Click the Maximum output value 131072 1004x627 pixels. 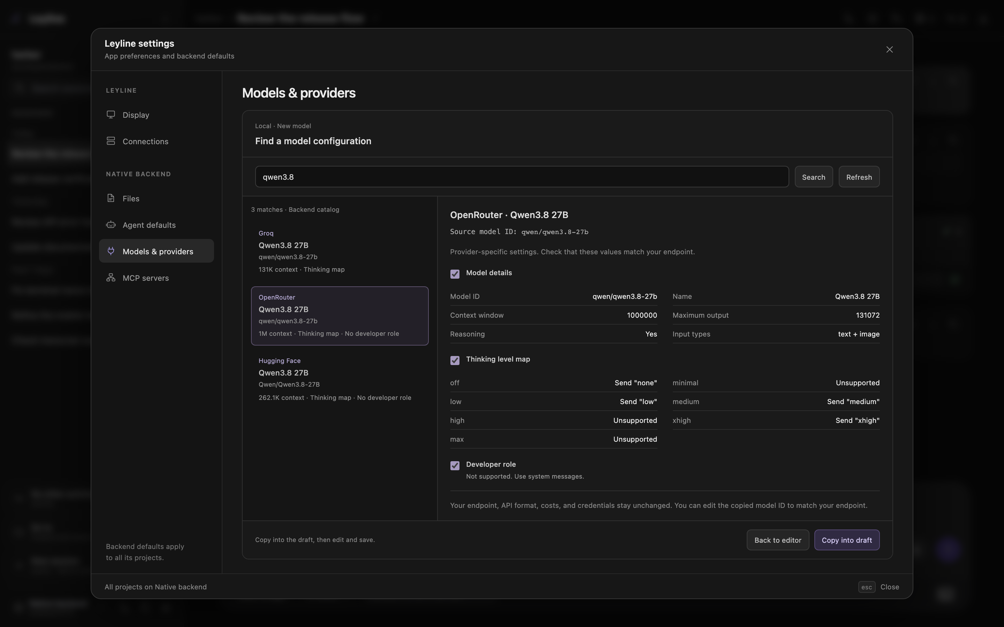tap(867, 315)
